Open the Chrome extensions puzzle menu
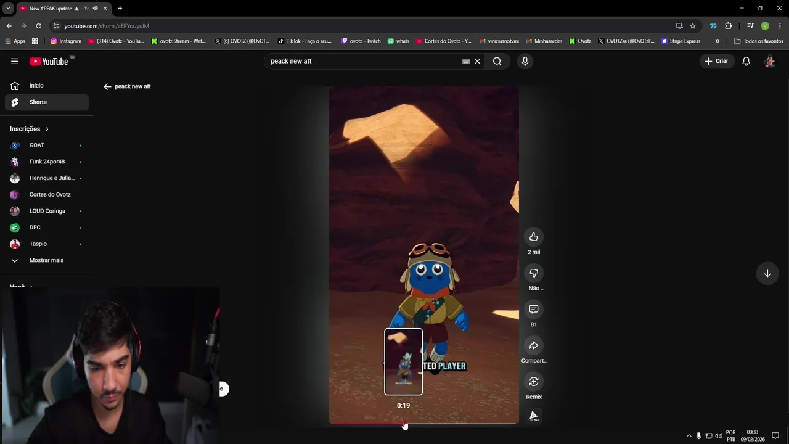The image size is (789, 444). tap(728, 26)
